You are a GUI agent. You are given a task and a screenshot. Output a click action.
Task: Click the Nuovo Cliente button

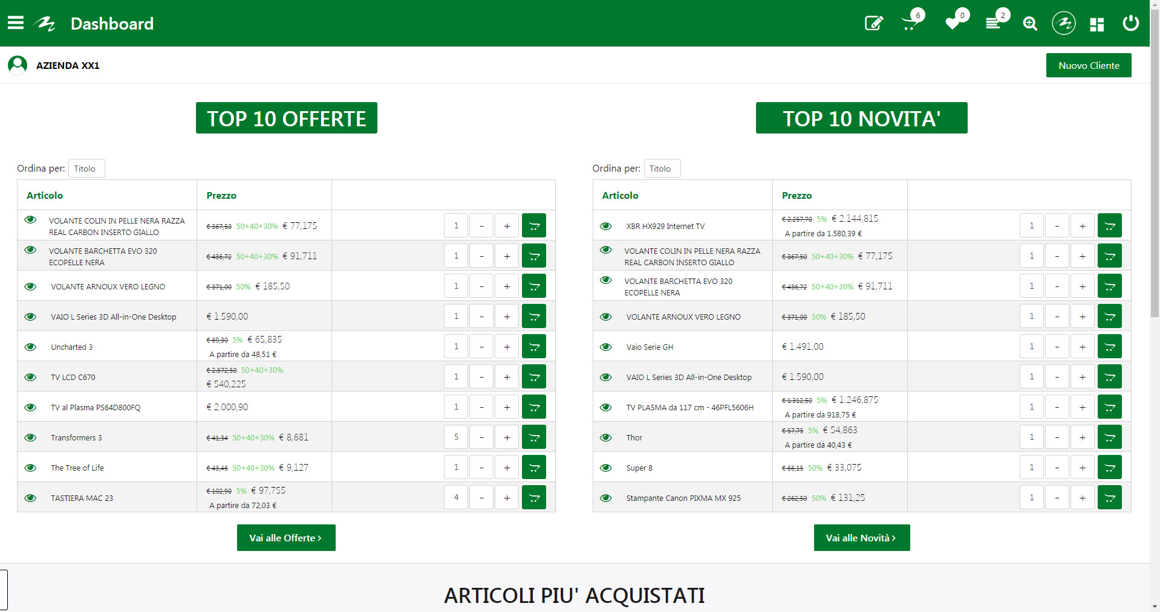point(1088,65)
